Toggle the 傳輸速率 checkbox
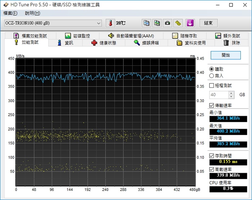Image resolution: width=252 pixels, height=200 pixels. [x=212, y=105]
